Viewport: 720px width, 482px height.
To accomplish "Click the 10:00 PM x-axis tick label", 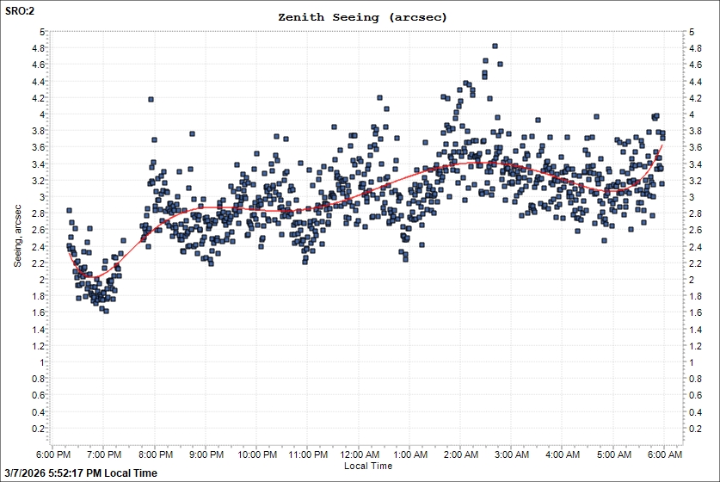I will 255,454.
